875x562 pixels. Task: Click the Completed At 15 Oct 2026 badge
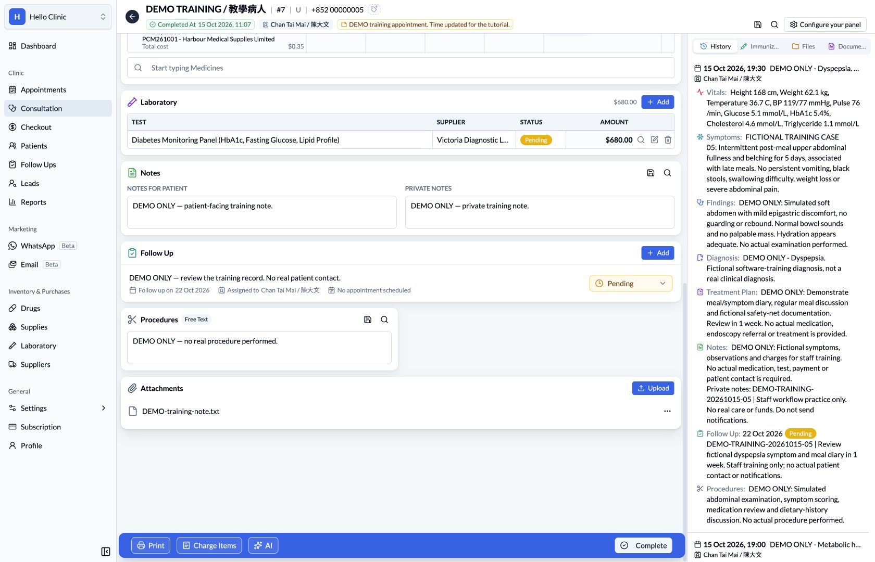click(x=201, y=24)
